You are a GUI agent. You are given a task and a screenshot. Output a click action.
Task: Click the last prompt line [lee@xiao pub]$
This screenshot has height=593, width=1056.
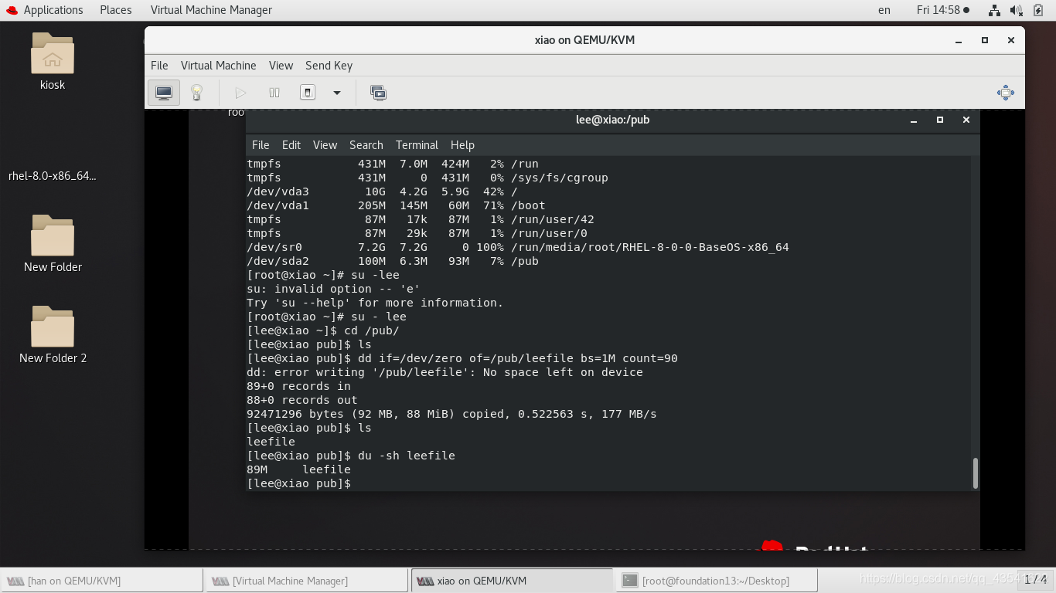point(299,483)
